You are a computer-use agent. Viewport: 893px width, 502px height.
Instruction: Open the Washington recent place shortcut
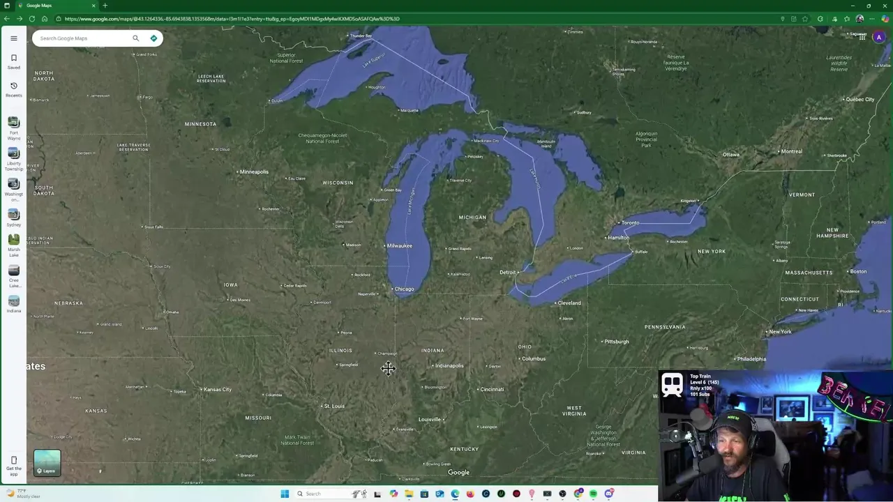(x=13, y=190)
